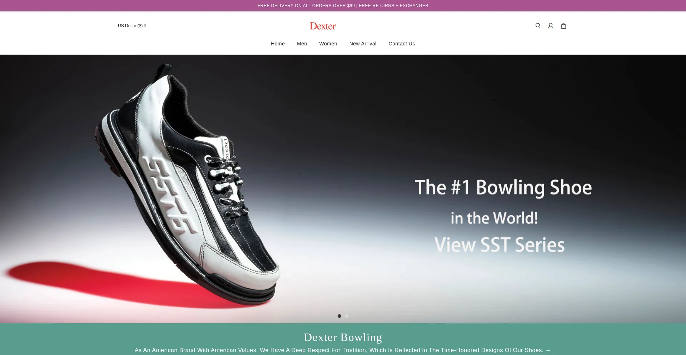Switch to the second carousel slide dot
Image resolution: width=686 pixels, height=355 pixels.
(347, 316)
